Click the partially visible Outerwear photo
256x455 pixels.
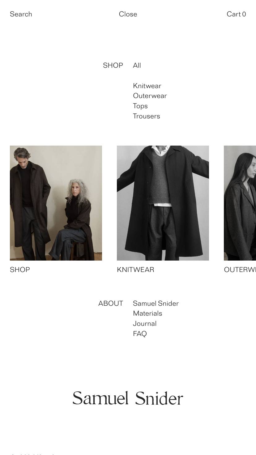[x=240, y=203]
